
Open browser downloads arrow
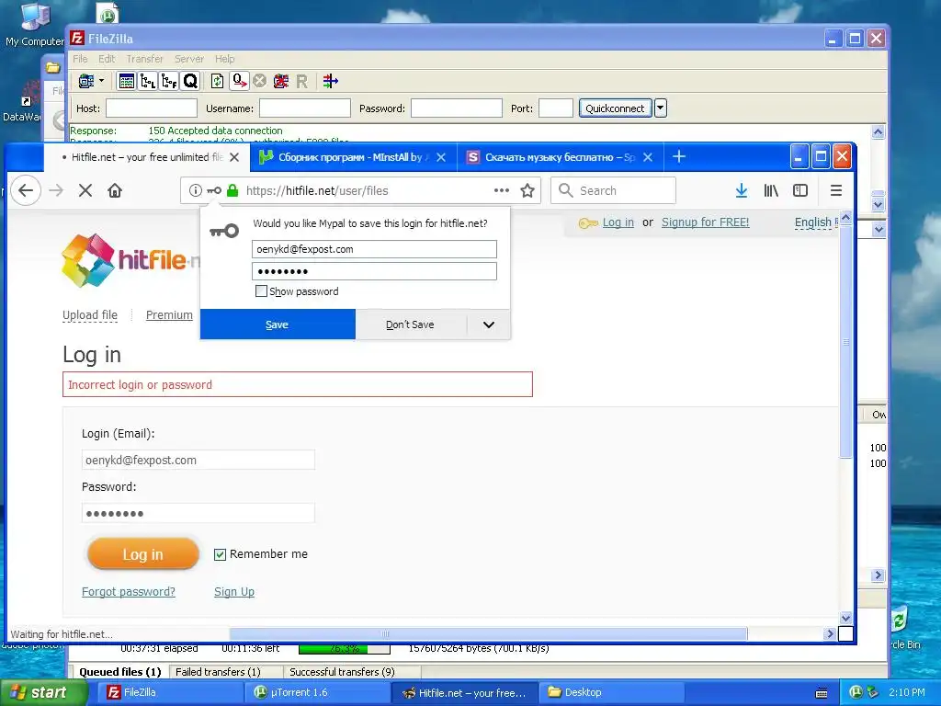[x=742, y=190]
